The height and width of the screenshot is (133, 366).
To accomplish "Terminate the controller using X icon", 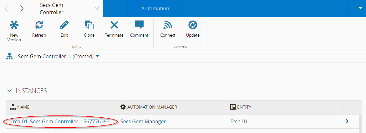I will 114,26.
